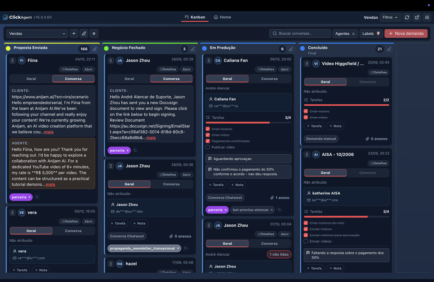434x282 pixels.
Task: Click the pencil edit board icon
Action: click(84, 33)
